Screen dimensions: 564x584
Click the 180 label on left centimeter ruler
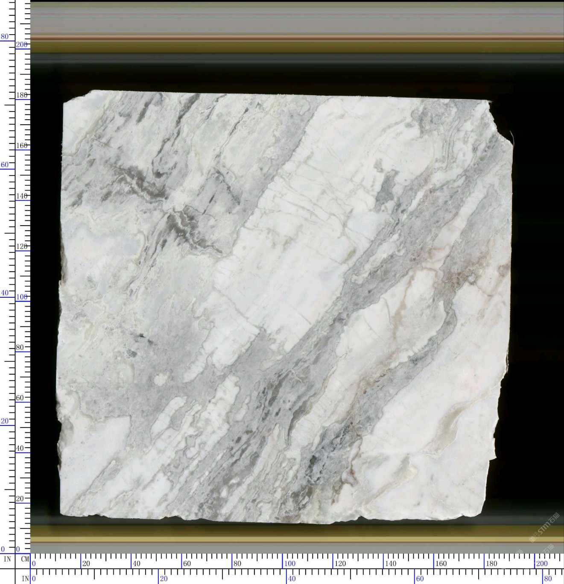(22, 95)
